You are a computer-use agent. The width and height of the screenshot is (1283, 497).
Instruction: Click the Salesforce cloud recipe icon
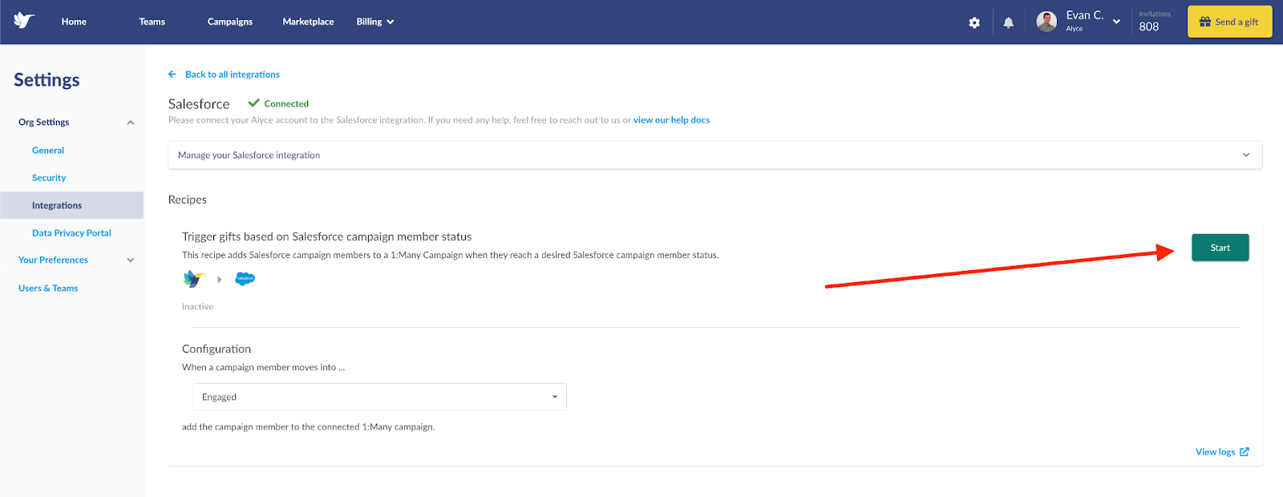pos(245,279)
